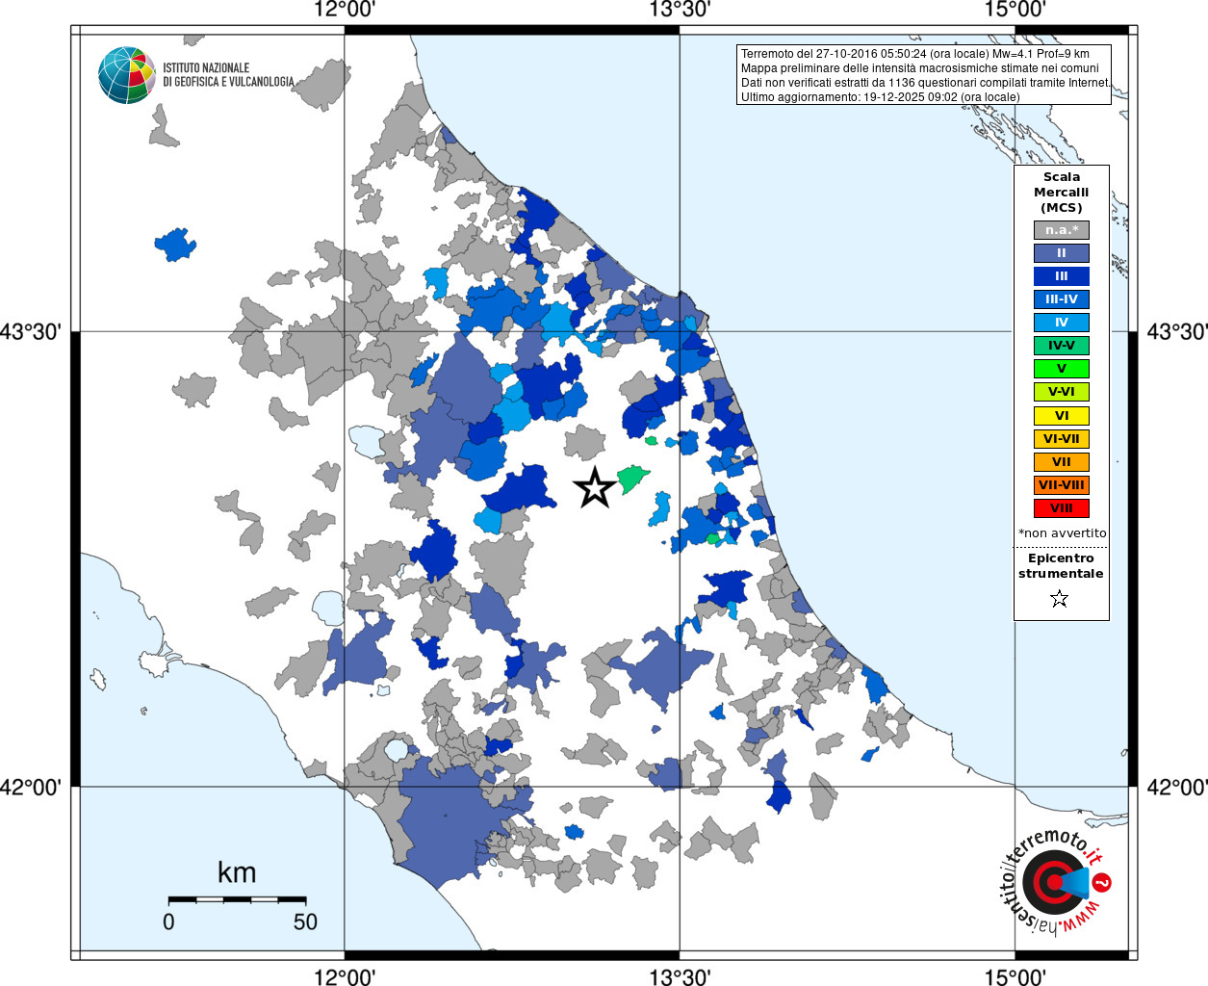Click the right 43°30' latitude label
This screenshot has height=986, width=1208.
pos(1176,332)
